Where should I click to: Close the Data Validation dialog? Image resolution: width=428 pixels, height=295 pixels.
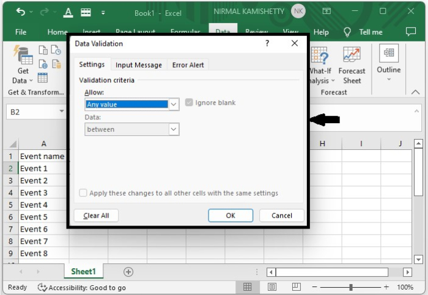(295, 43)
